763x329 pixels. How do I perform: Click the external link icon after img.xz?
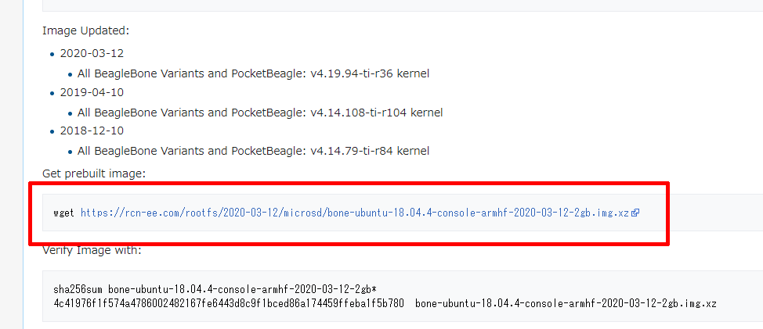[635, 213]
